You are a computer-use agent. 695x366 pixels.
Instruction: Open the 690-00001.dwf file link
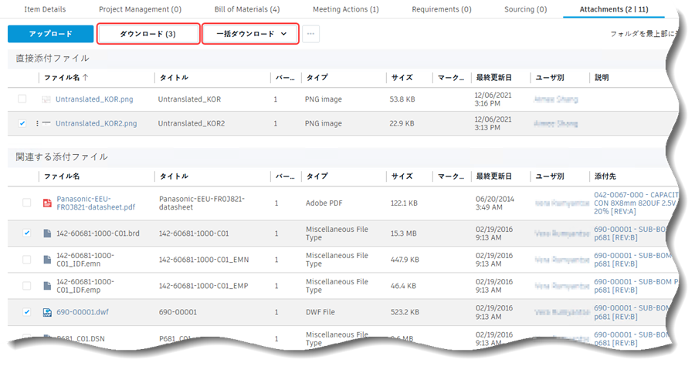pos(83,312)
